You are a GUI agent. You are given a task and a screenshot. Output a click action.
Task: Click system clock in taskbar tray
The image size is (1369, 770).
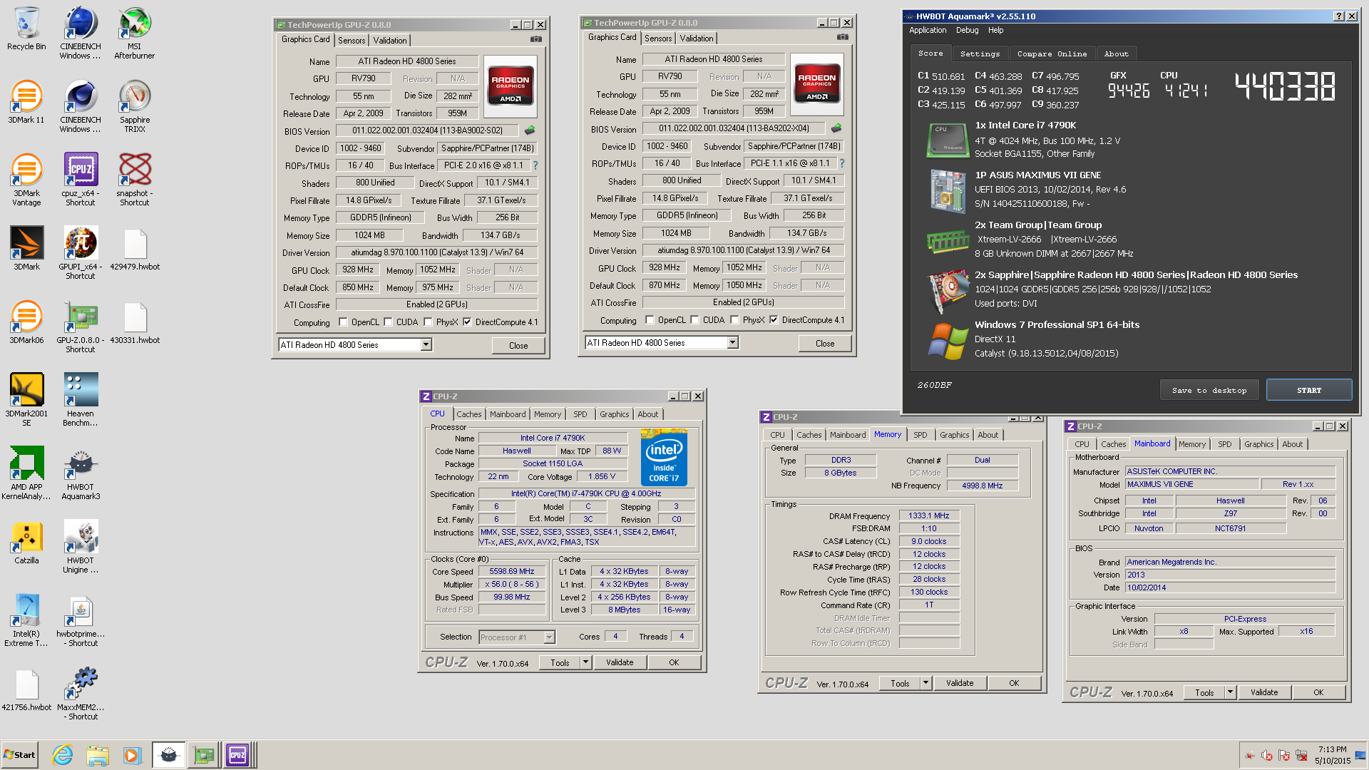coord(1332,755)
